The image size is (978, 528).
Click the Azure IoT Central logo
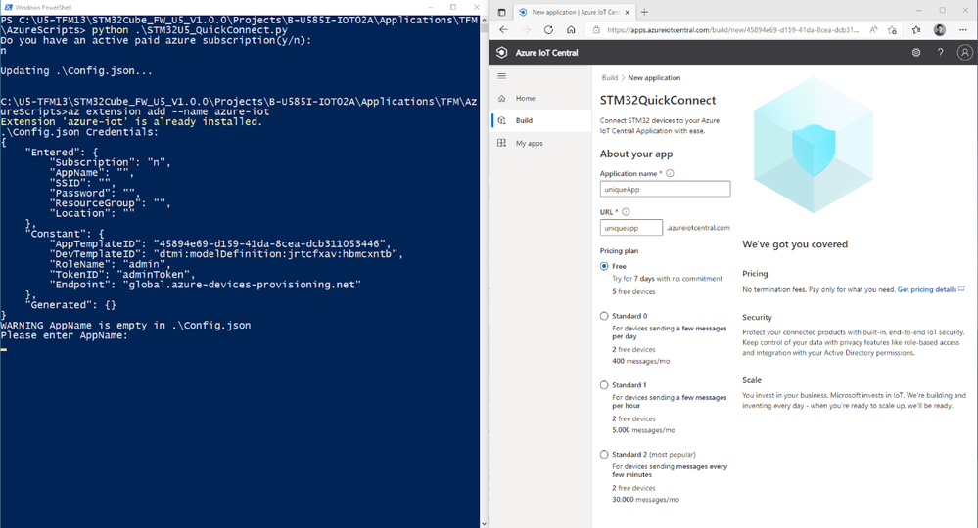[501, 53]
